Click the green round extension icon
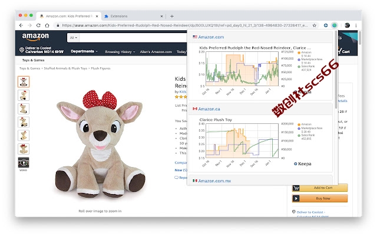Image resolution: width=377 pixels, height=236 pixels. click(x=335, y=25)
